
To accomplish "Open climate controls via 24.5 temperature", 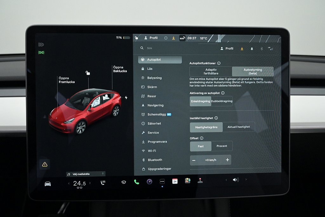I will coord(79,183).
